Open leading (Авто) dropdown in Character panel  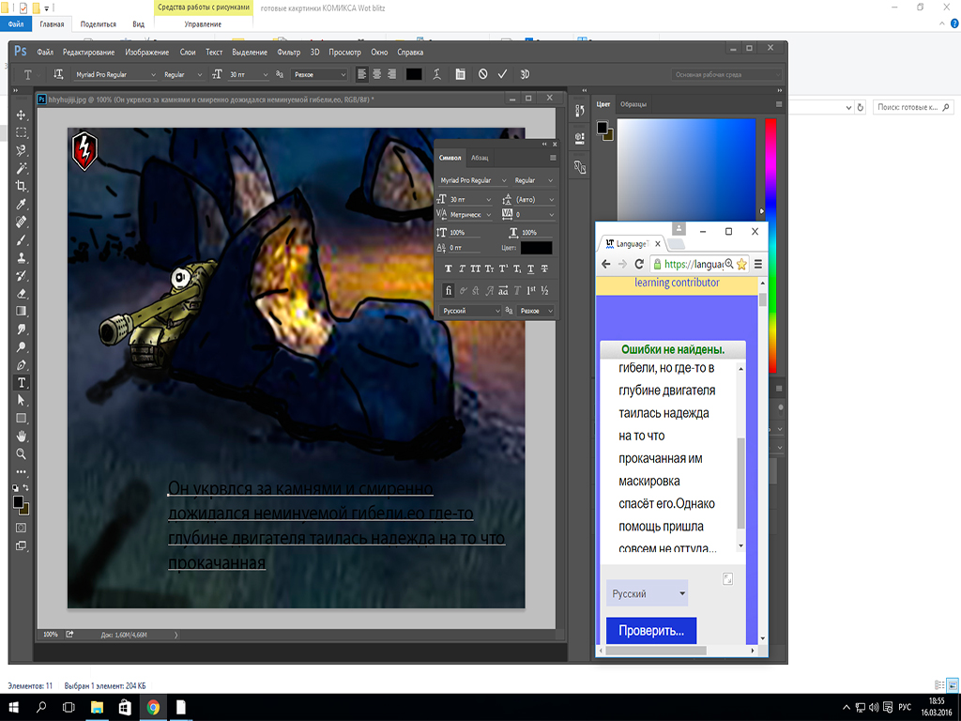pos(534,199)
